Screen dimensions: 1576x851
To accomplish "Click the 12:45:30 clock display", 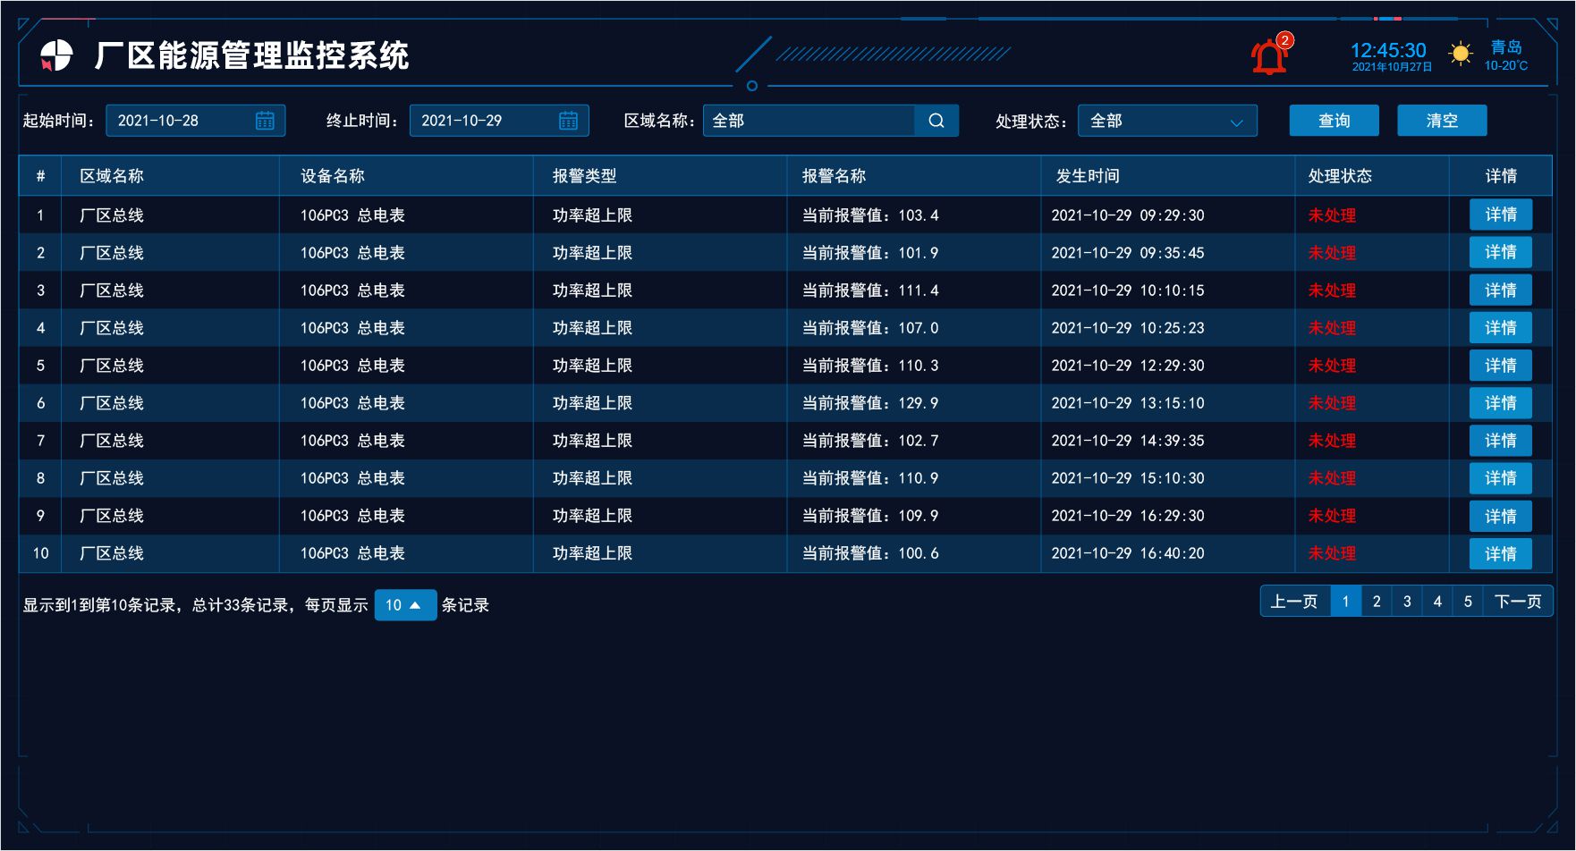I will 1388,50.
